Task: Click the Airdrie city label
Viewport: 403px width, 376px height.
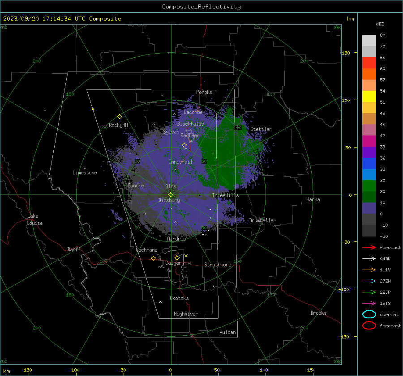Action: click(x=176, y=239)
